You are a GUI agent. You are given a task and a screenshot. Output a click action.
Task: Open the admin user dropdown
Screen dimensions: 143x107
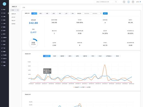tap(138, 2)
